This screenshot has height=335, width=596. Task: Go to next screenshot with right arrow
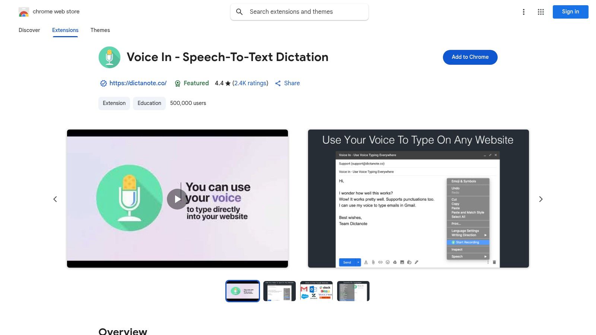(x=541, y=199)
